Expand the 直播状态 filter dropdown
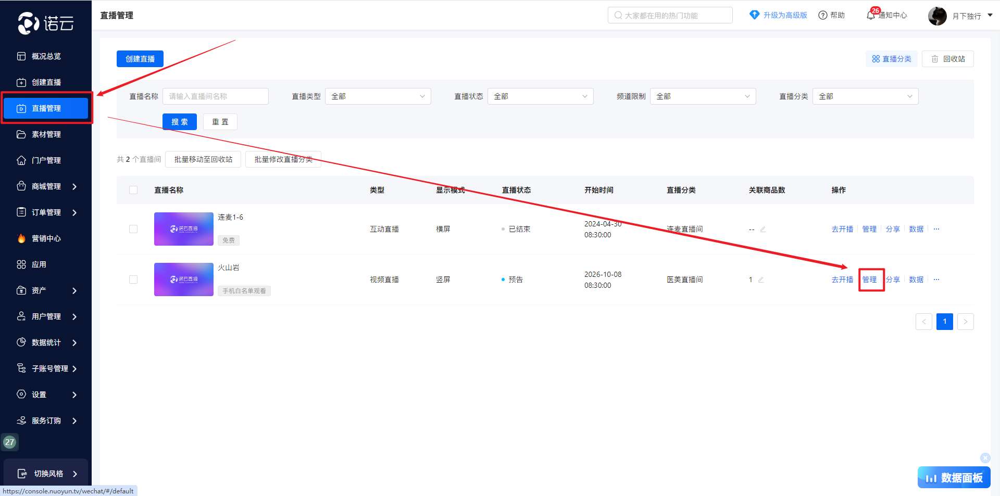The width and height of the screenshot is (1000, 496). coord(540,96)
